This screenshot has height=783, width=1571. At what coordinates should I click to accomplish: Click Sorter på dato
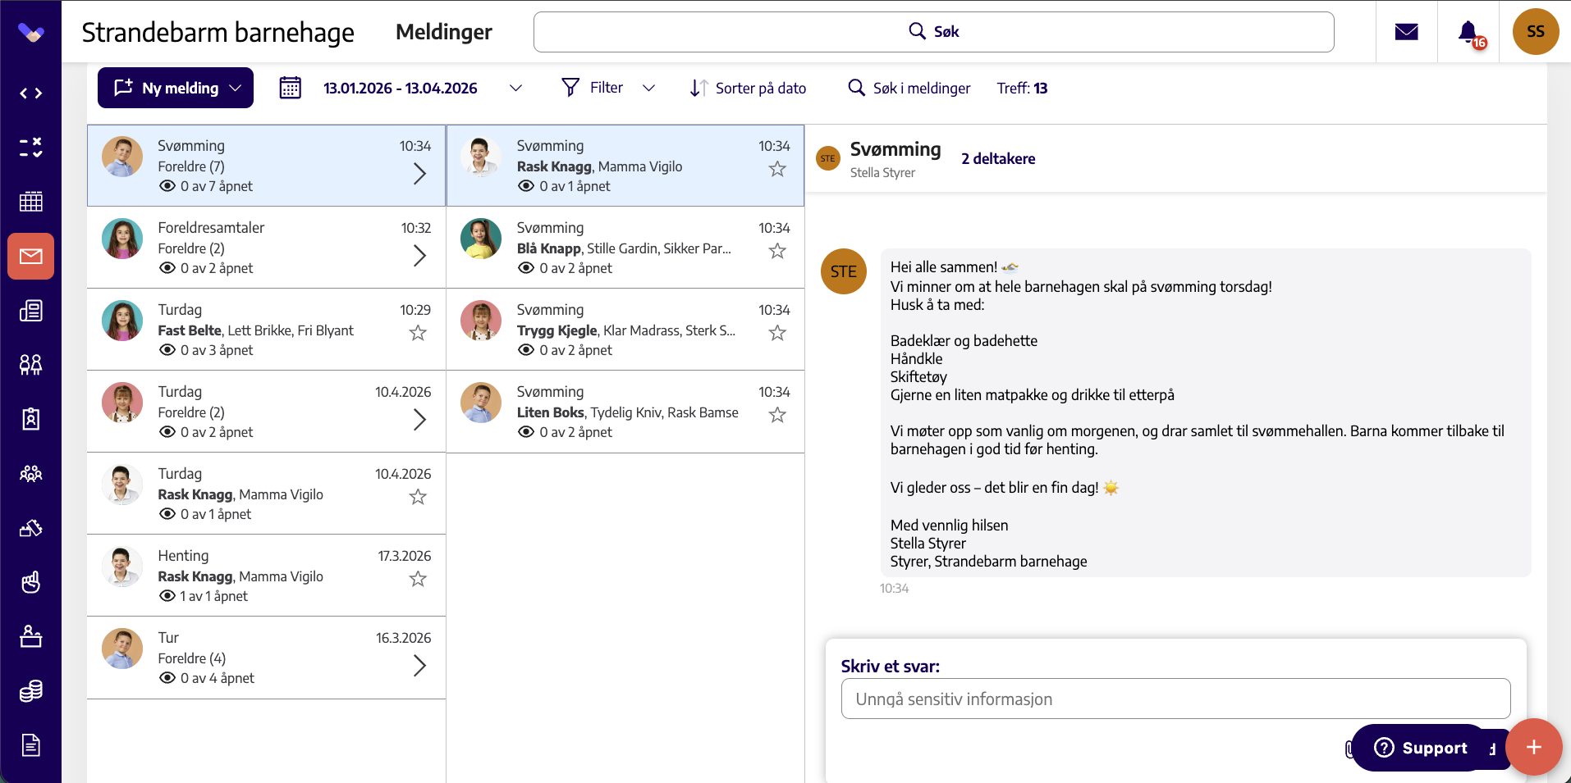[748, 88]
